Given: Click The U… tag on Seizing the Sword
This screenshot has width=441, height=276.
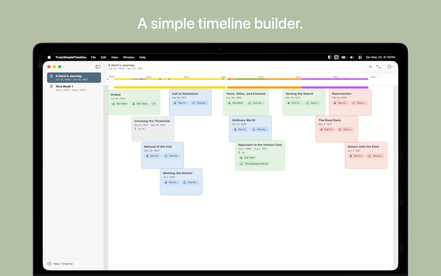Looking at the screenshot, I should 312,103.
